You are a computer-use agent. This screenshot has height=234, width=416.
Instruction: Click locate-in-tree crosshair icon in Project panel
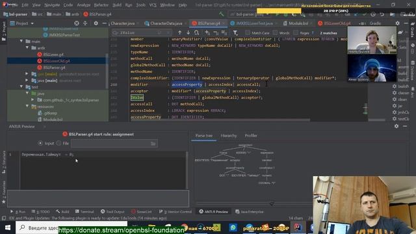click(77, 23)
